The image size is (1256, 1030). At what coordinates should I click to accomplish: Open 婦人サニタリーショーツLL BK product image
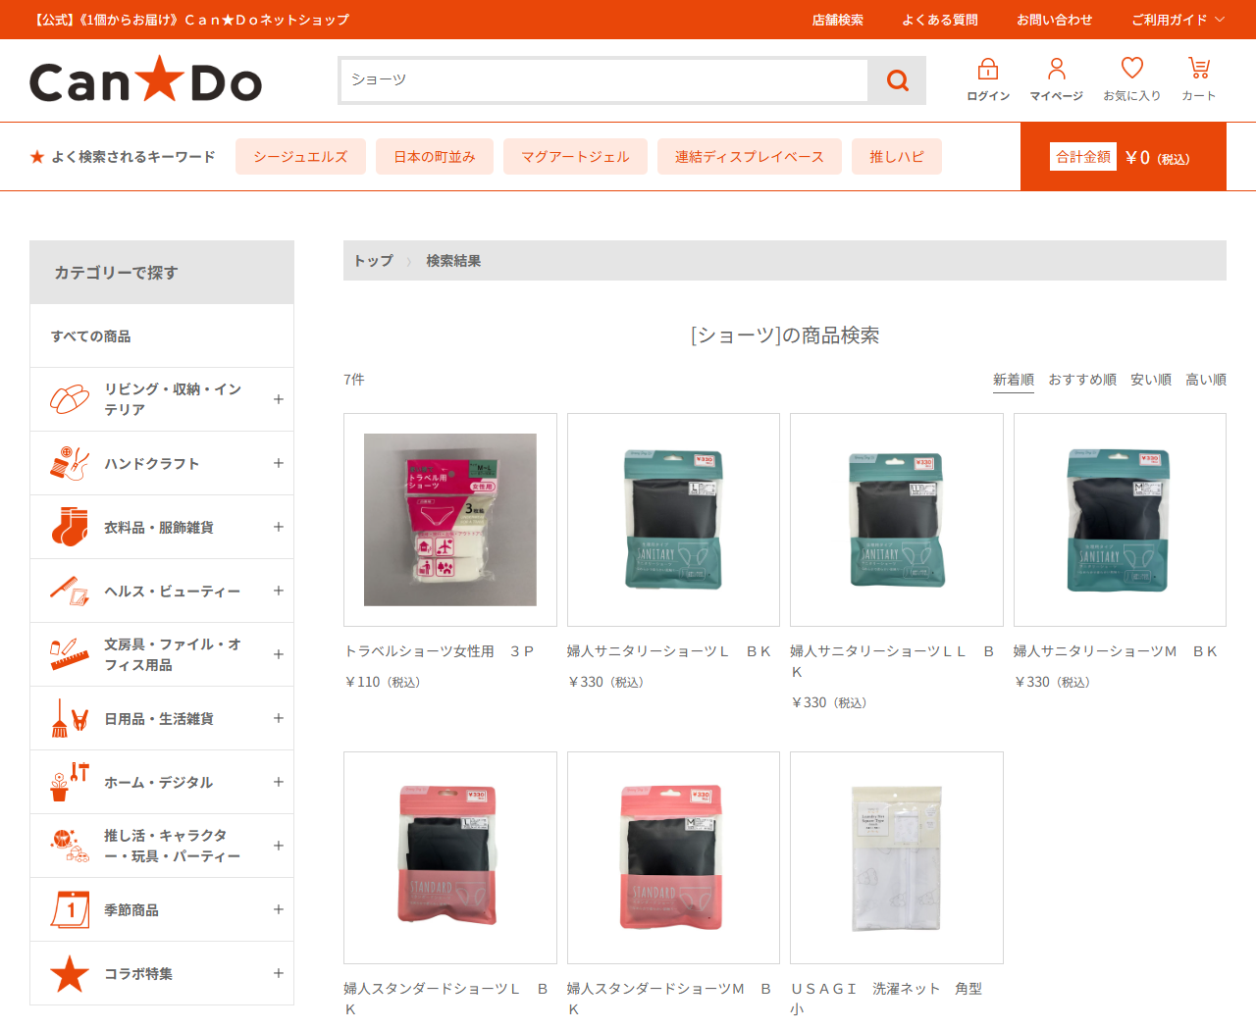tap(897, 520)
